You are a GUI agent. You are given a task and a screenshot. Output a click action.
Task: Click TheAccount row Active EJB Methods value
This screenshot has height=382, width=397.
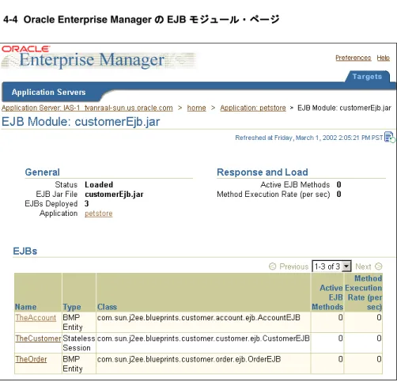coord(341,317)
